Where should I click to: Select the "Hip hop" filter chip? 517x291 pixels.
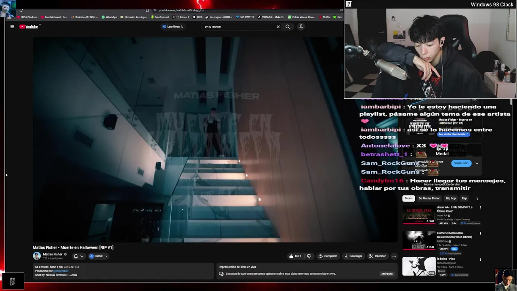[450, 198]
